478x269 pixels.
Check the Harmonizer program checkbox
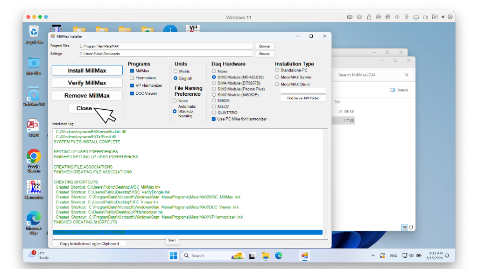(x=132, y=78)
